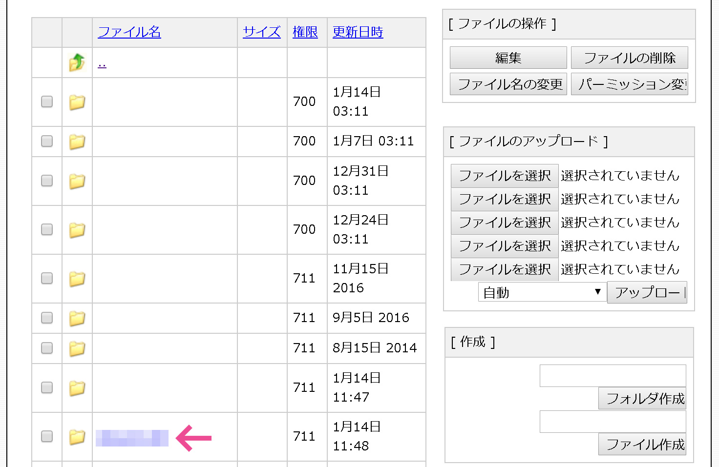Check the box for the 1月14日 03:11 folder
This screenshot has width=719, height=467.
47,102
